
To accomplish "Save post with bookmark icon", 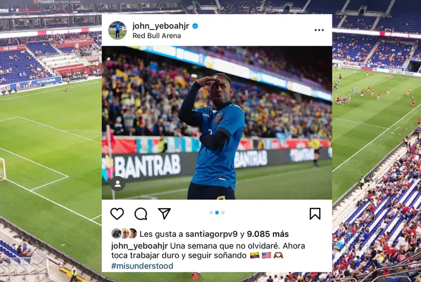I will (x=315, y=214).
